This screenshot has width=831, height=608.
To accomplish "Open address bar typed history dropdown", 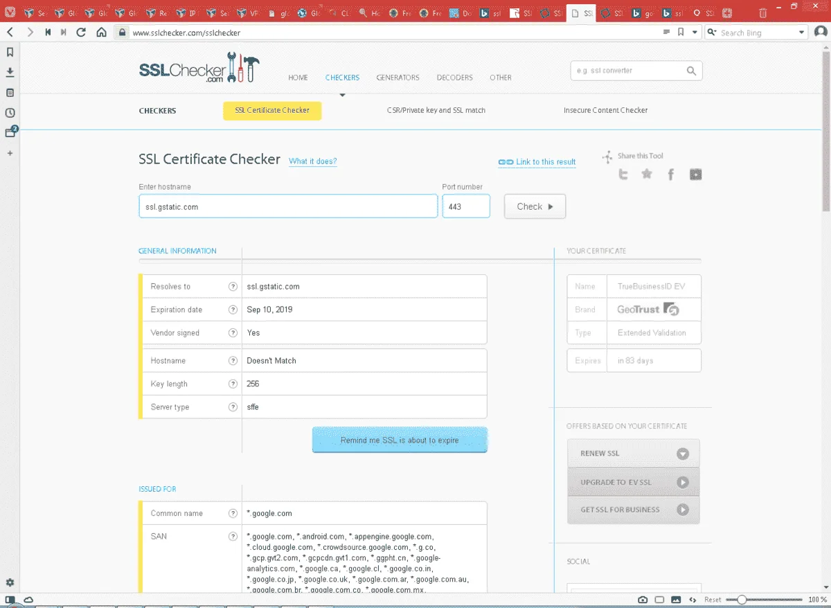I will 695,32.
